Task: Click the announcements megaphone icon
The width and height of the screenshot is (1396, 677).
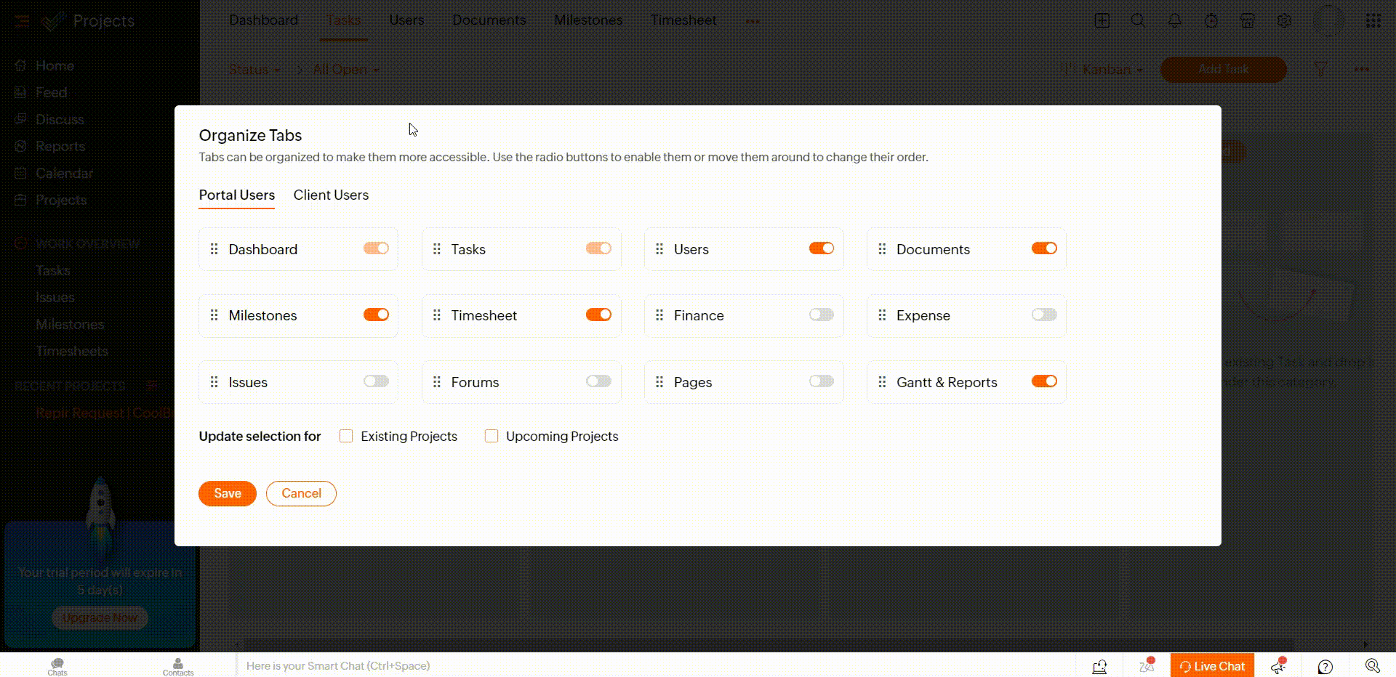Action: click(x=1278, y=666)
